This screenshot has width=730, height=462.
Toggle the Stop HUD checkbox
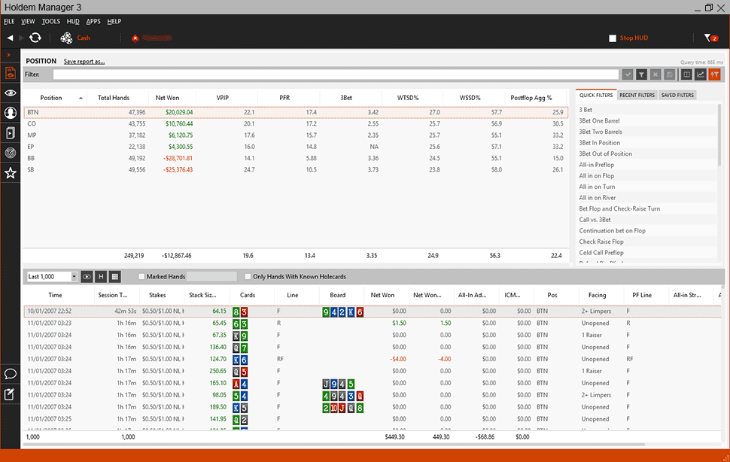click(x=613, y=38)
